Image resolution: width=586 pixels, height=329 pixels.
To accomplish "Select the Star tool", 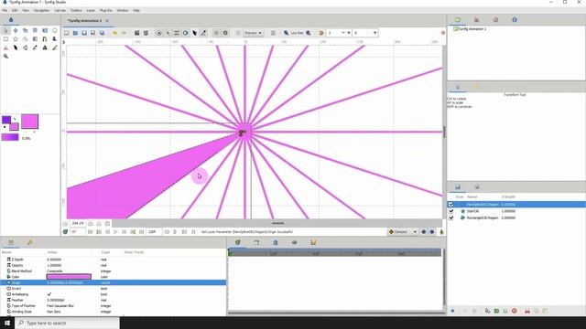I will click(16, 38).
